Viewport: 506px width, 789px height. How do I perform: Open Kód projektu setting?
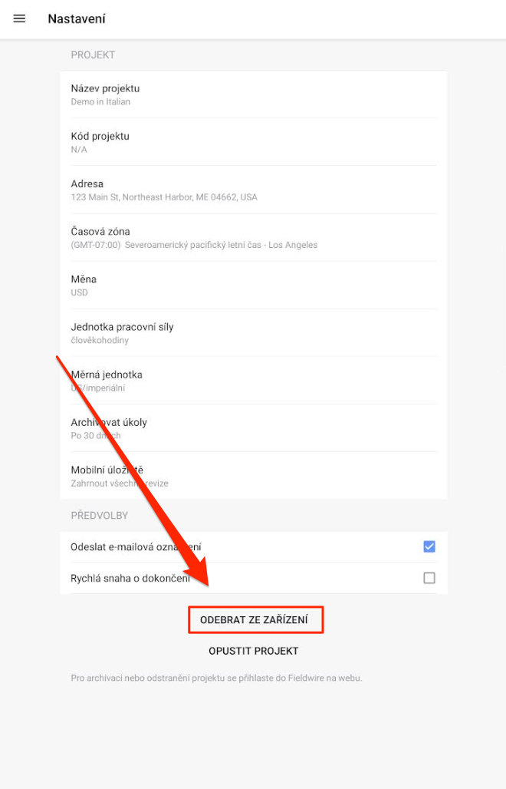tap(253, 143)
